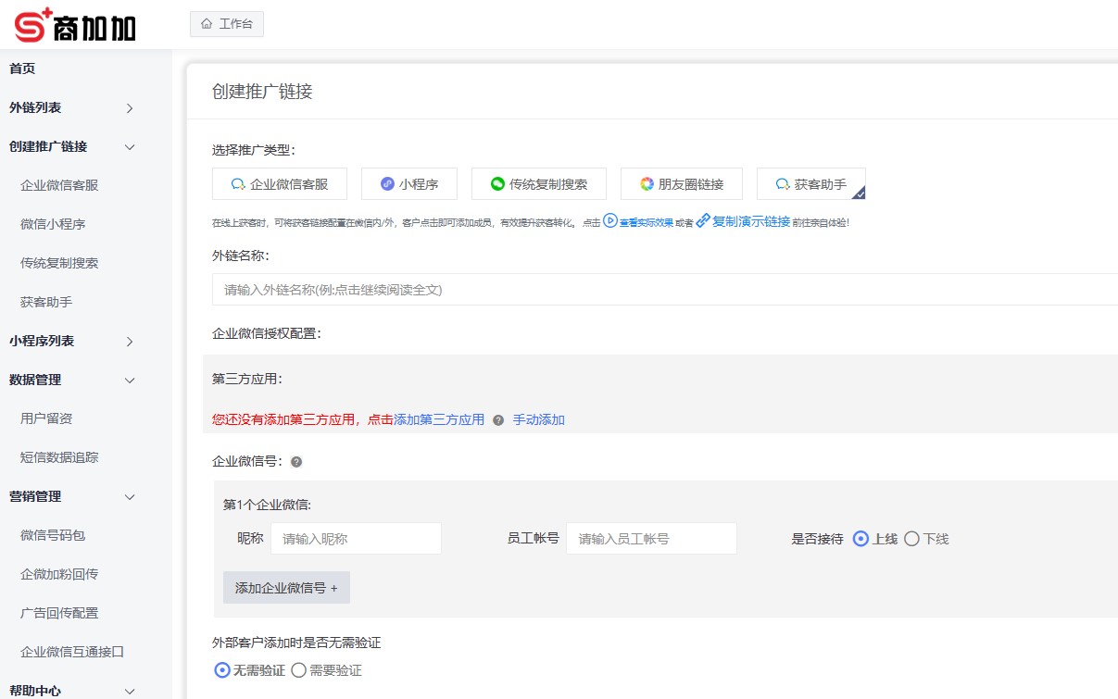
Task: Click the help icon after 添加第三方应用
Action: click(498, 419)
